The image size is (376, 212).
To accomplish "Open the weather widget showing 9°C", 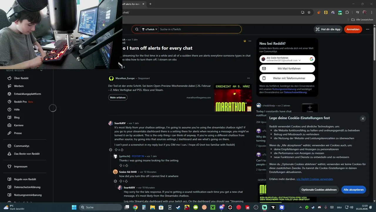I will (x=14, y=207).
